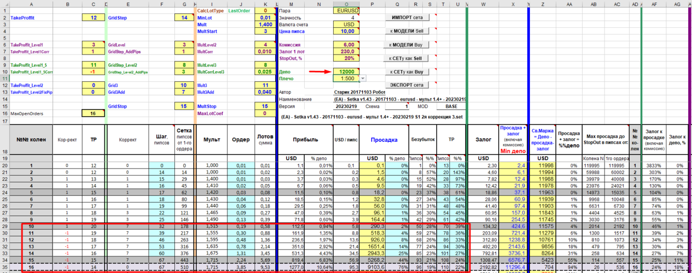The height and width of the screenshot is (273, 692).
Task: Run the к СЕТу как Buy button
Action: (x=407, y=72)
